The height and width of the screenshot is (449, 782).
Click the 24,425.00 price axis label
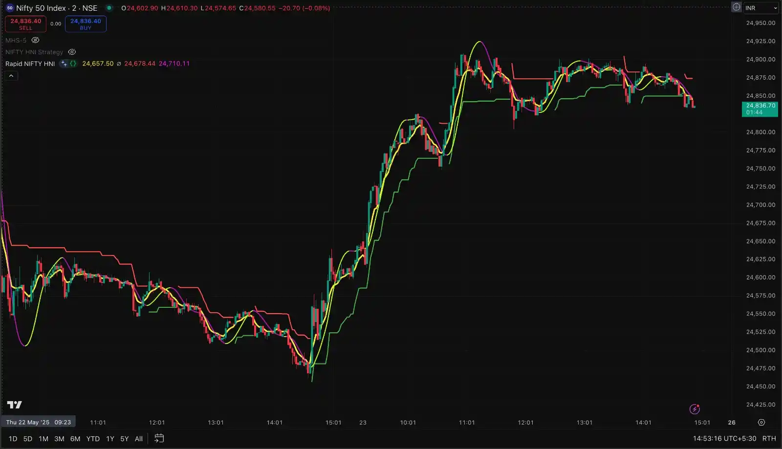[x=760, y=405]
